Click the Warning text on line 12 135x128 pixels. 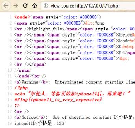[30, 82]
